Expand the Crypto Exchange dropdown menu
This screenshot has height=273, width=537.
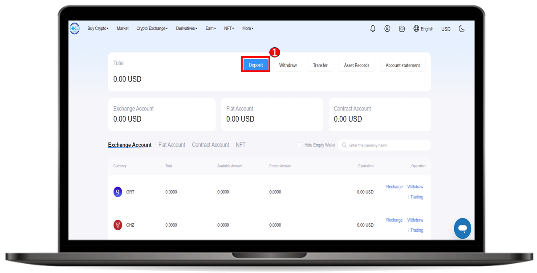click(152, 29)
